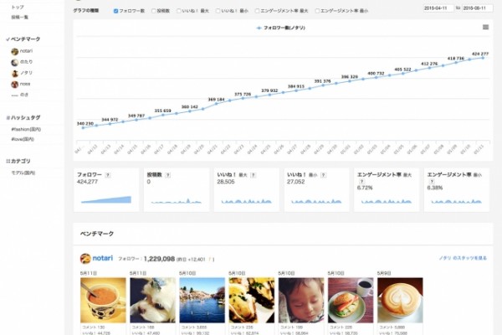The width and height of the screenshot is (502, 335).
Task: Open the ノタリ のスタッツを見る link
Action: point(463,258)
